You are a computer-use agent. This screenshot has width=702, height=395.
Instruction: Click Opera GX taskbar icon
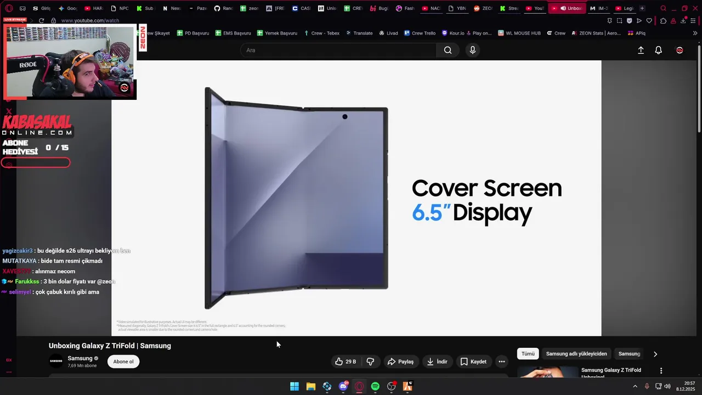[359, 386]
